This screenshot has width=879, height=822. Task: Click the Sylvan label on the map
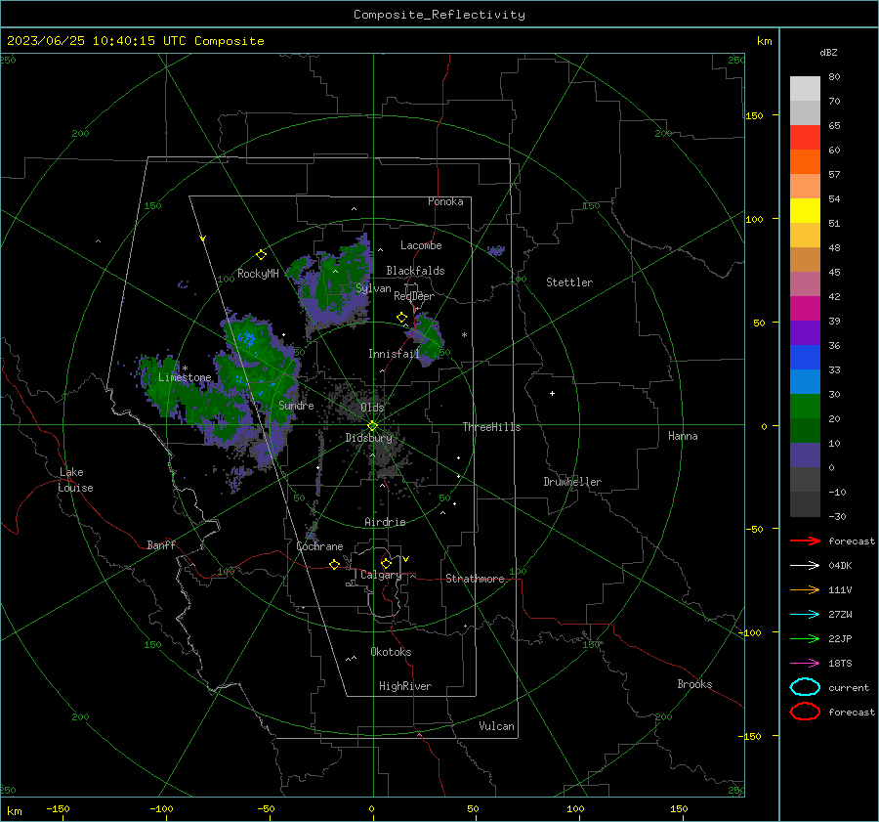click(x=373, y=288)
